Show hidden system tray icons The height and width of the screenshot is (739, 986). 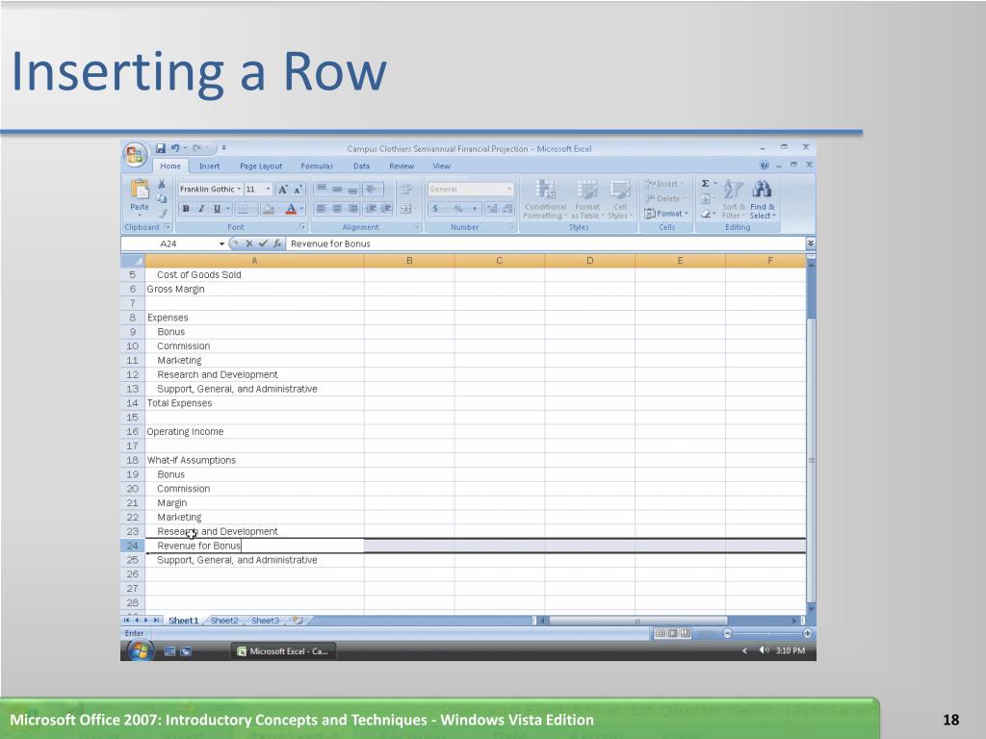(744, 650)
